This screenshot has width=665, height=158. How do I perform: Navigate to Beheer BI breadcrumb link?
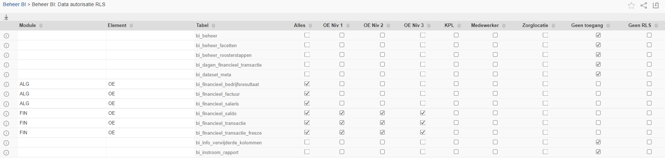click(14, 5)
